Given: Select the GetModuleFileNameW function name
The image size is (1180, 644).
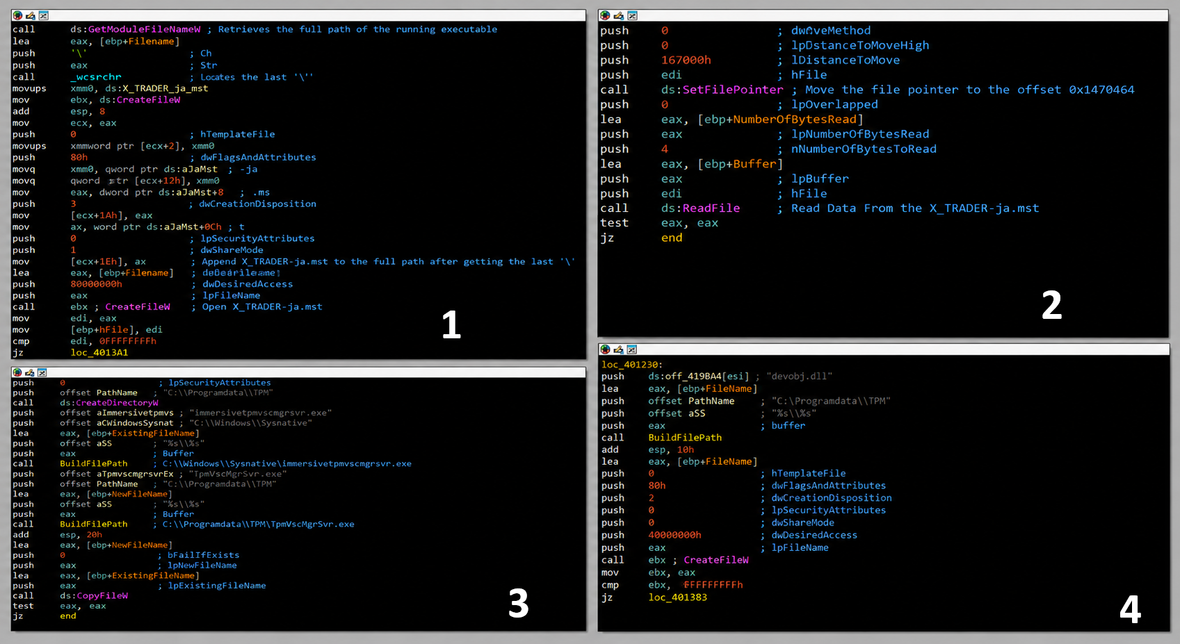Looking at the screenshot, I should pyautogui.click(x=145, y=29).
